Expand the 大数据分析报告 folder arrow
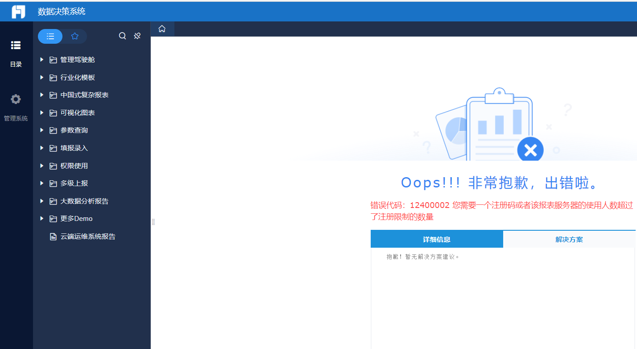Screen dimensions: 637x349 (x=41, y=201)
